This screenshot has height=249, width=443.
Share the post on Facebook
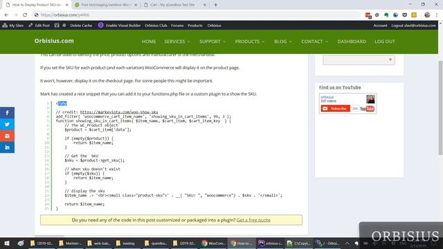pyautogui.click(x=7, y=113)
